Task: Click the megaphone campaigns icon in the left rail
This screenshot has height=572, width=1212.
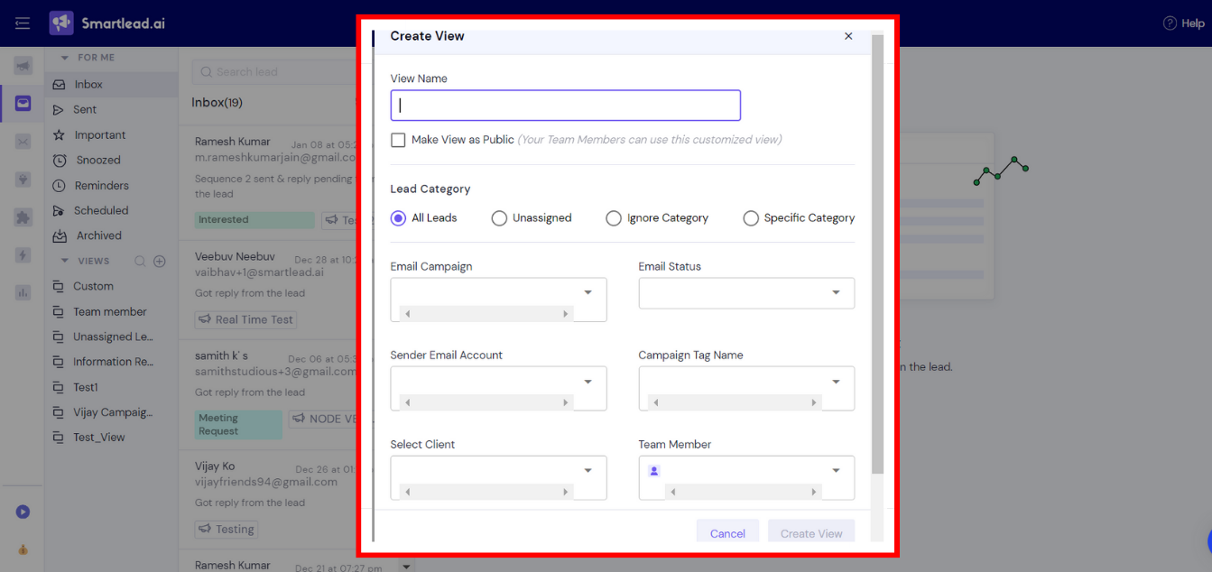Action: pos(23,66)
